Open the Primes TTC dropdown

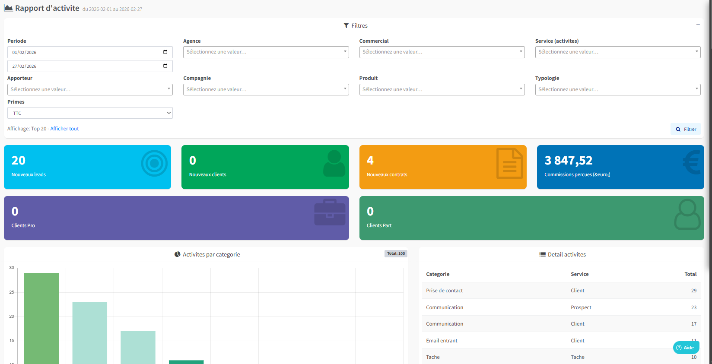tap(90, 113)
